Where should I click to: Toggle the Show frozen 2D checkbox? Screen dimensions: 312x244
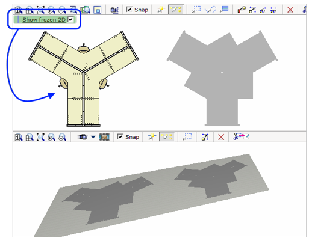click(70, 19)
